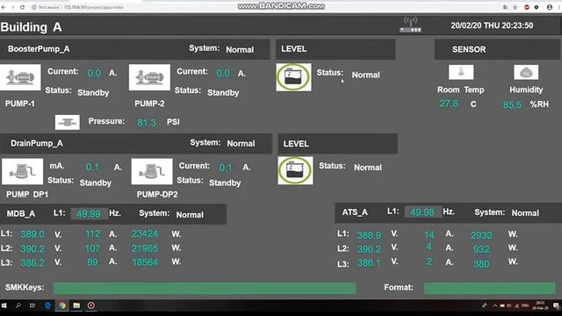Click the ATS_A panel label
The height and width of the screenshot is (316, 562).
point(355,212)
